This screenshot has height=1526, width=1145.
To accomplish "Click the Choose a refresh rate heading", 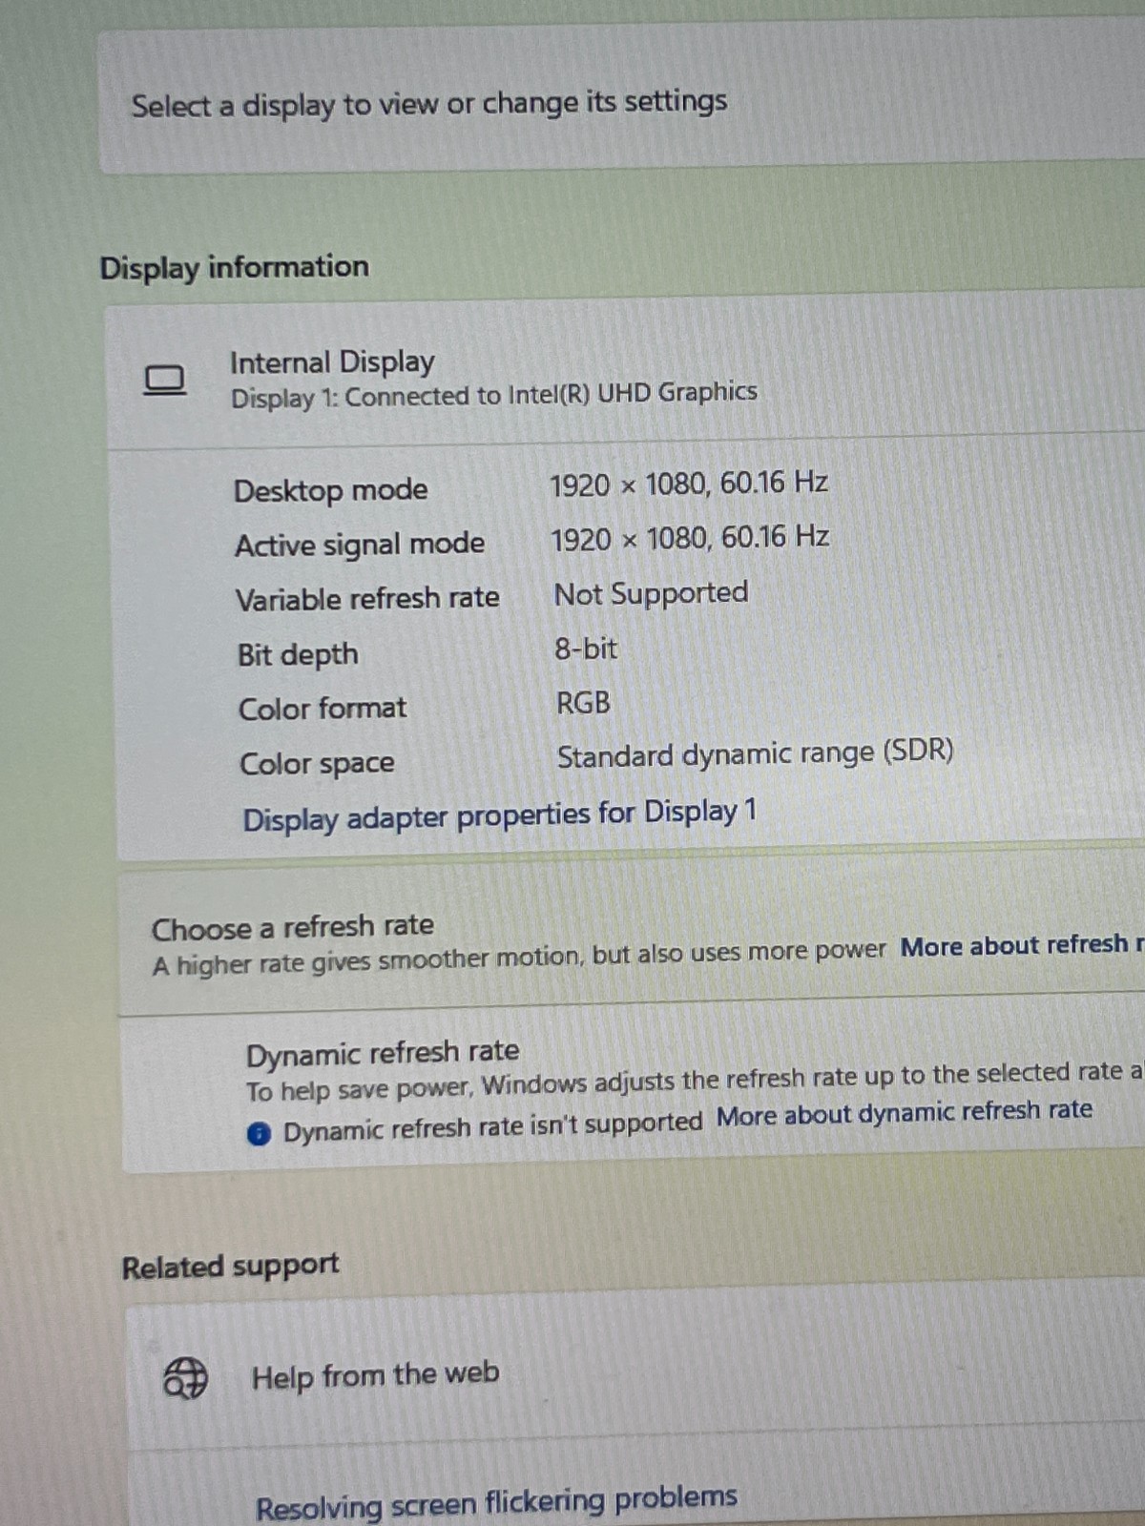I will point(292,927).
